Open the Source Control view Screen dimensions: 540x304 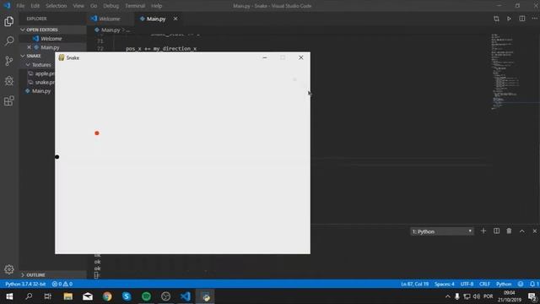pos(9,61)
